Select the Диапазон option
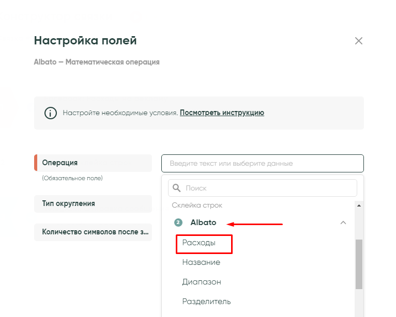Screen dimensions: 396x317 coord(202,282)
